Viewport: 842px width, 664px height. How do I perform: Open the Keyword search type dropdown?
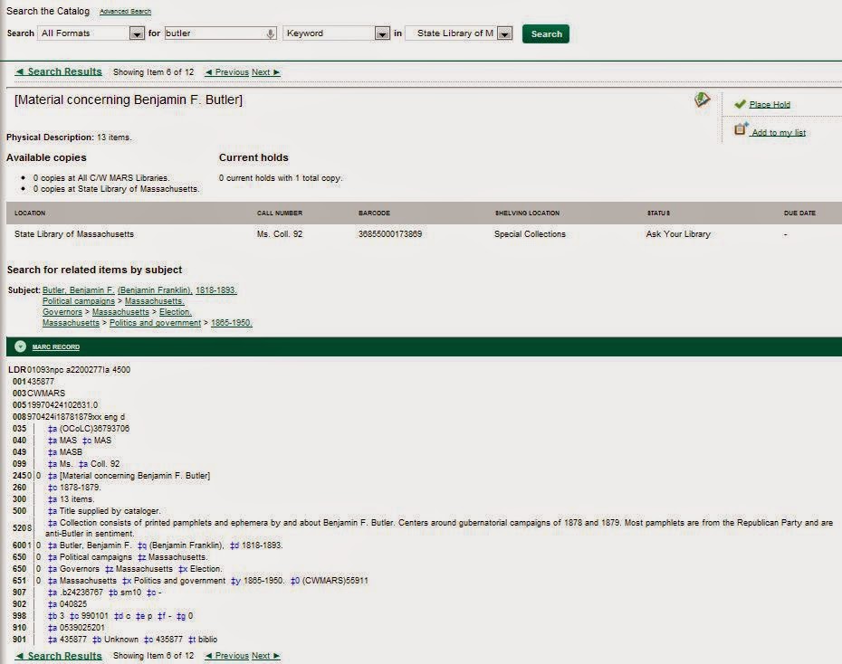382,33
